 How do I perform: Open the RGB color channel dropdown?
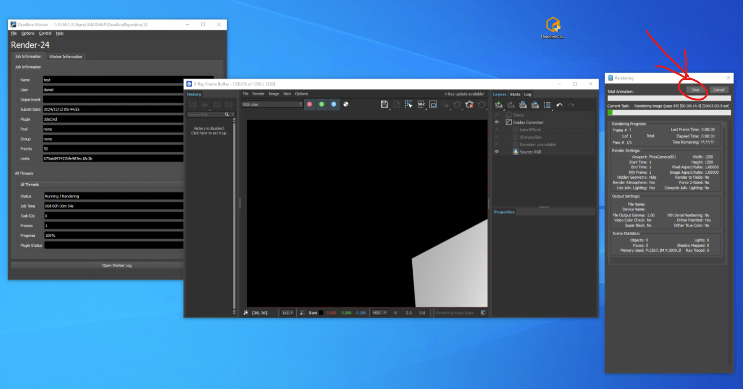272,104
